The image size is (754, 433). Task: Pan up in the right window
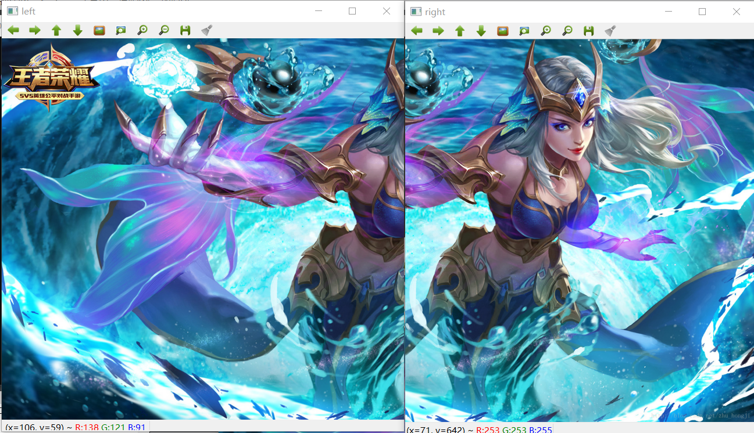pyautogui.click(x=460, y=31)
